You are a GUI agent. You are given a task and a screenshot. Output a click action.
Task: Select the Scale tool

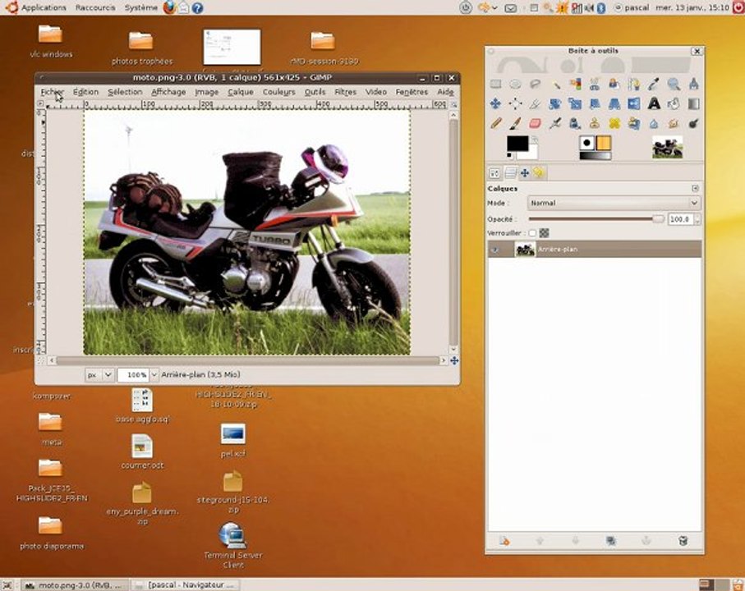pos(575,103)
